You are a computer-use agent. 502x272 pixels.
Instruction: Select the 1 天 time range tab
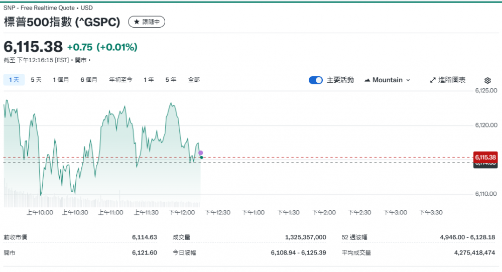click(x=14, y=80)
